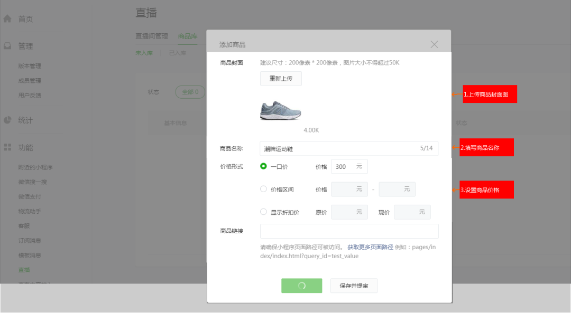Click the 功能 features grid icon in sidebar
Viewport: 571px width, 313px height.
coord(7,147)
